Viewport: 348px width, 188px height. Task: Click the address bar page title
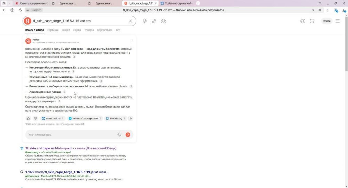pyautogui.click(x=173, y=10)
